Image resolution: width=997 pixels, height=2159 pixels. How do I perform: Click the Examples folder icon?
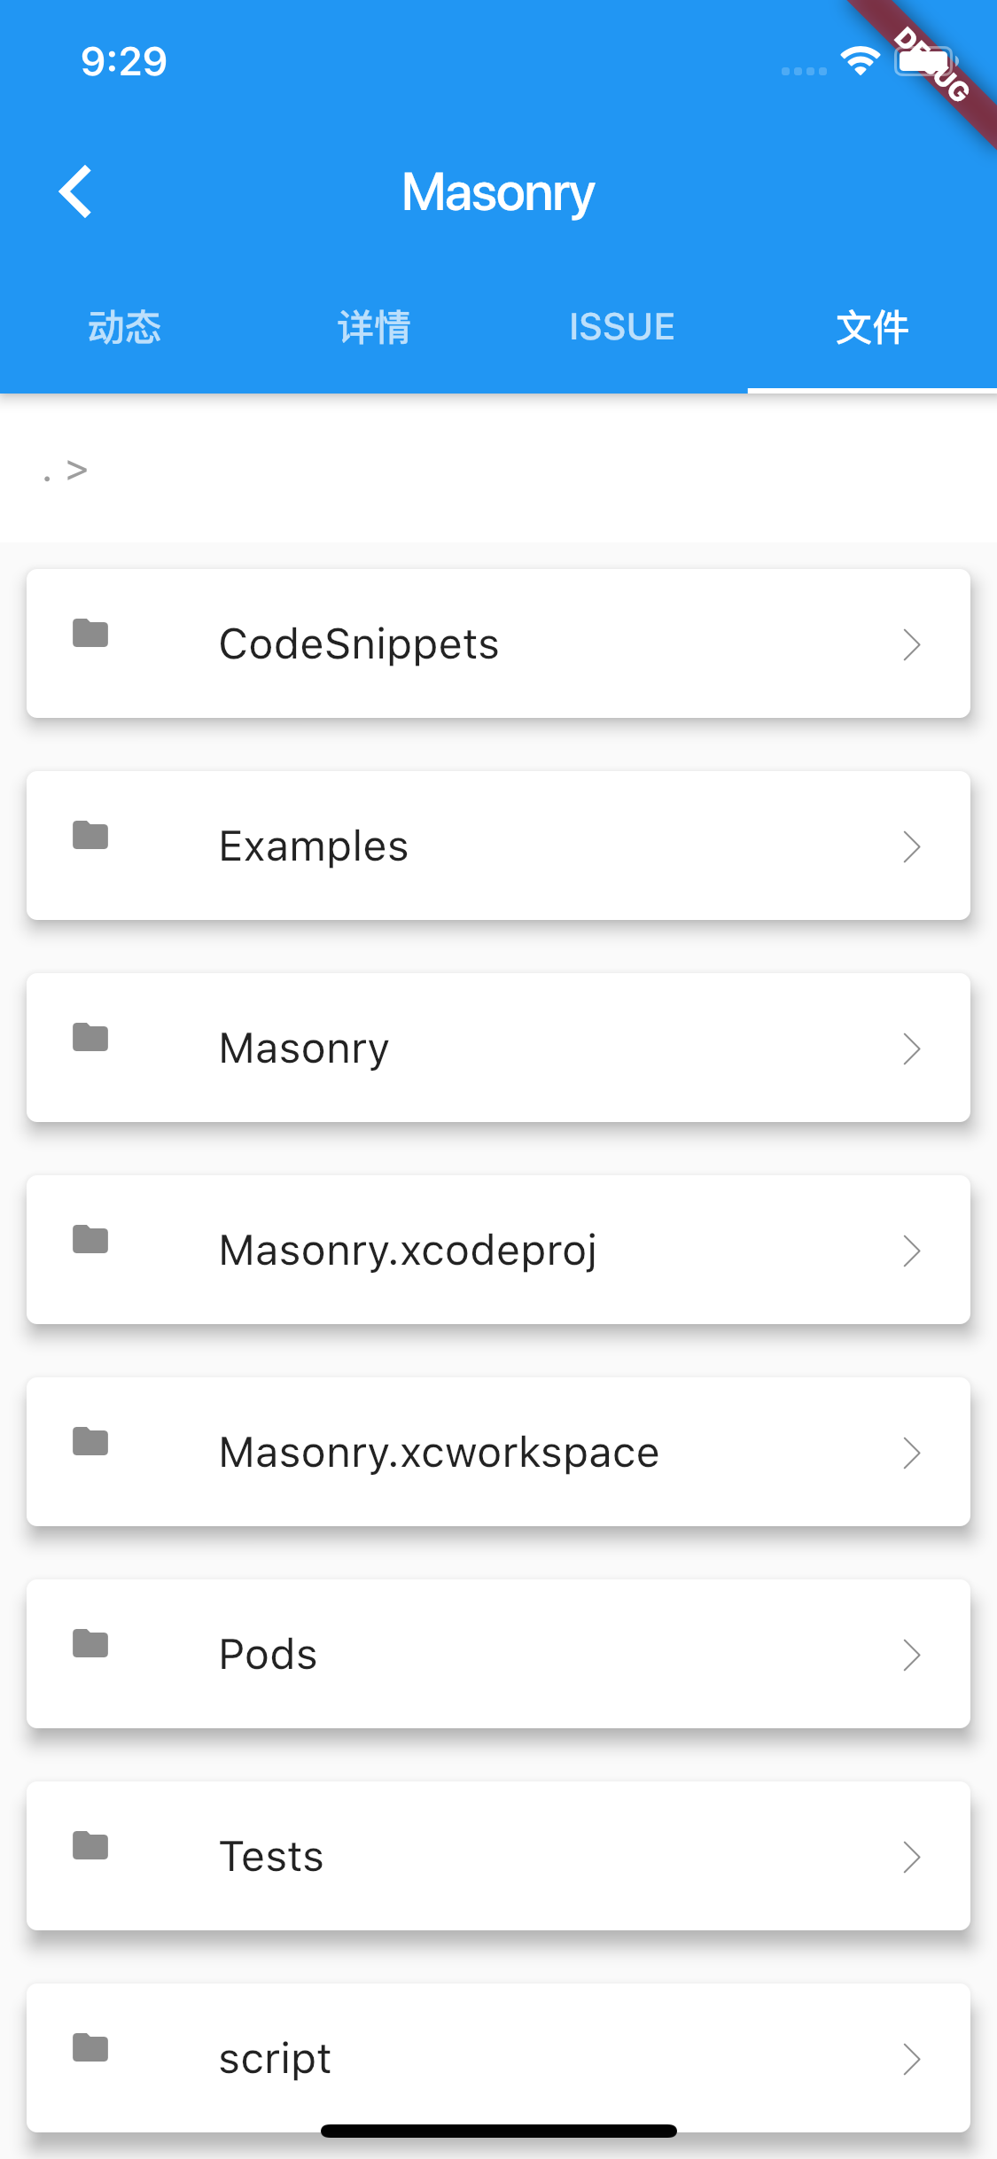point(90,836)
